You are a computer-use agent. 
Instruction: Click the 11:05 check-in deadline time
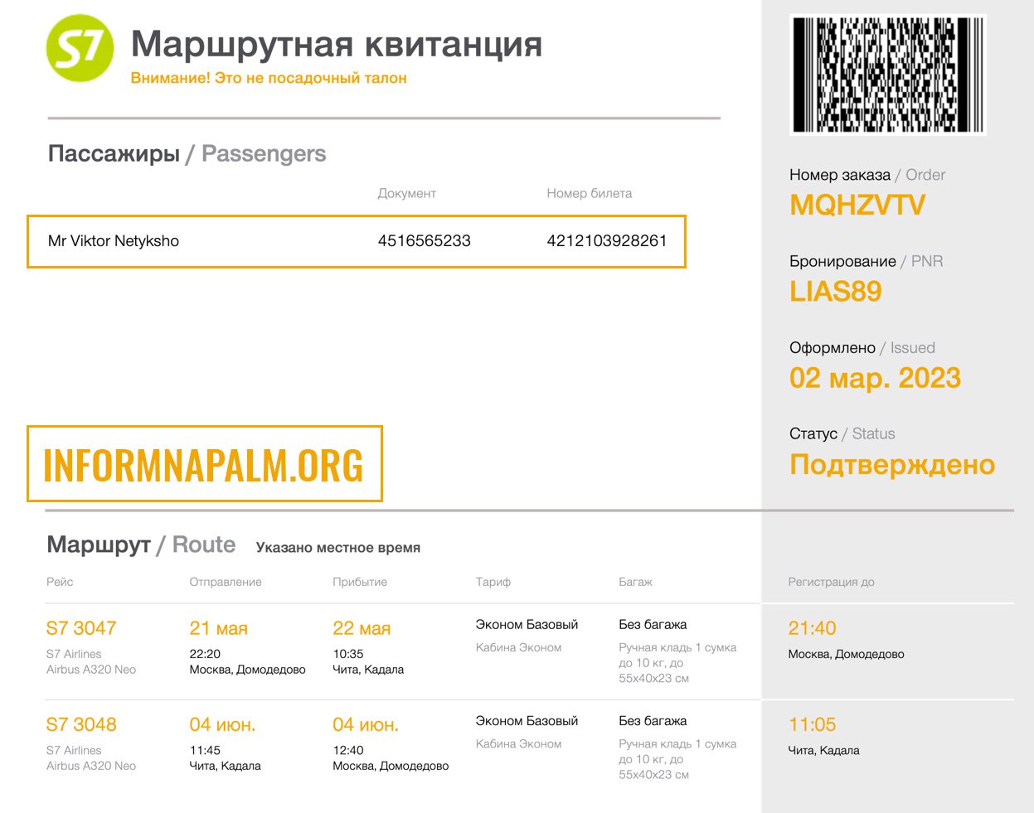pos(812,724)
